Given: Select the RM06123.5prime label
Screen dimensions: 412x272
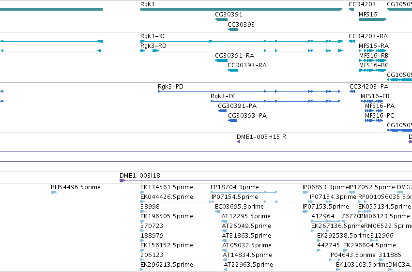Looking at the screenshot, I should (385, 217).
